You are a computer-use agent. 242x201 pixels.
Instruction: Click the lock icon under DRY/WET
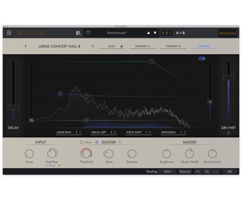point(229,133)
